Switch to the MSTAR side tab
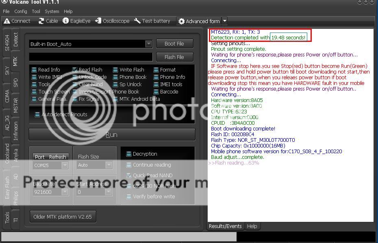Viewport: 378px width, 243px height. click(15, 105)
